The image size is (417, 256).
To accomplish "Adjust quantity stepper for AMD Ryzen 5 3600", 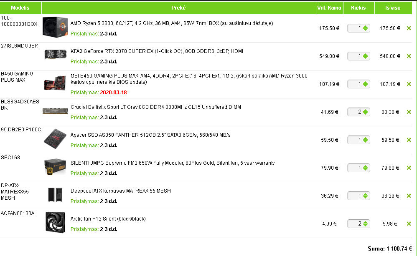I will (x=366, y=28).
